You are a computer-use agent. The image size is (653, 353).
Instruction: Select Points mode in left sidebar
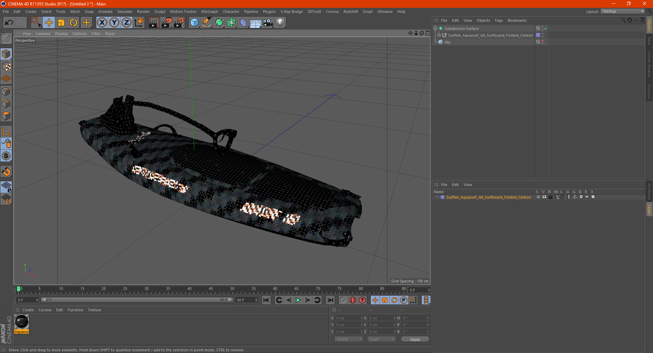[6, 91]
